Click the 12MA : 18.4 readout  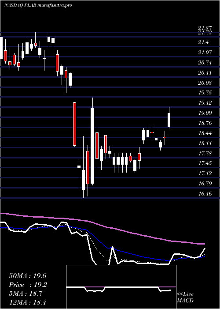coord(28,302)
